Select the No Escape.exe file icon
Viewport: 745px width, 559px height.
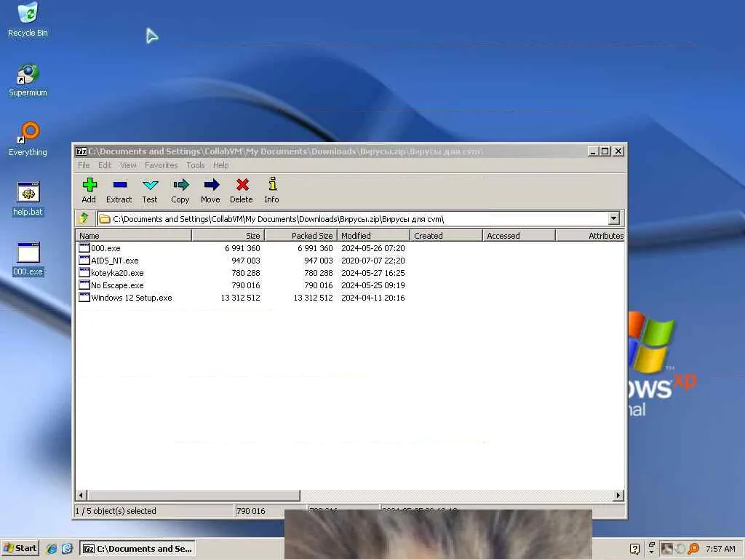84,285
